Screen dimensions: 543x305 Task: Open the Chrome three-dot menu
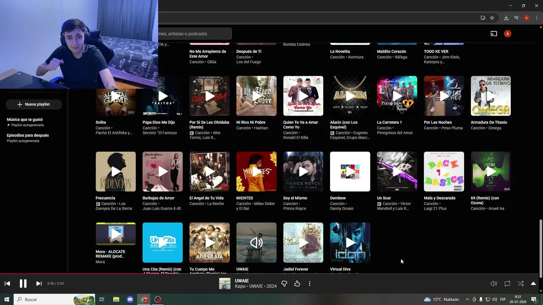click(x=536, y=18)
